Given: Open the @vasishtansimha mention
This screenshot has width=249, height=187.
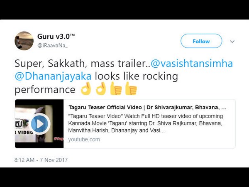Looking at the screenshot, I should pyautogui.click(x=192, y=64).
